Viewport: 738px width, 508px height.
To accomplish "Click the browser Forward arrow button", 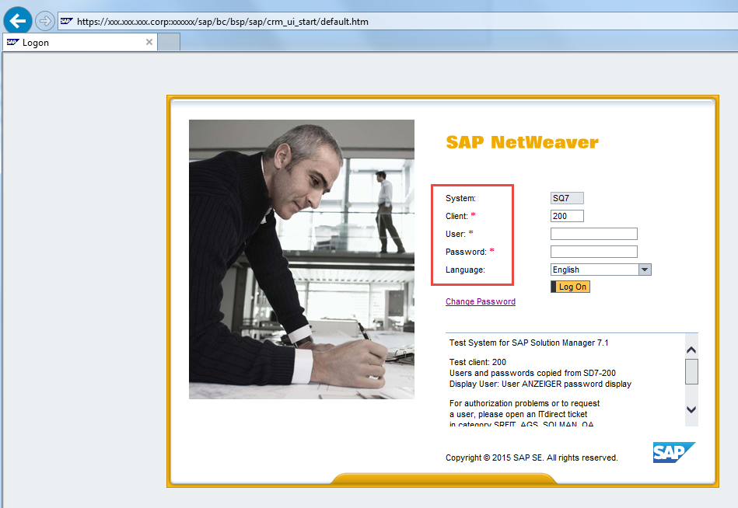I will [x=44, y=21].
